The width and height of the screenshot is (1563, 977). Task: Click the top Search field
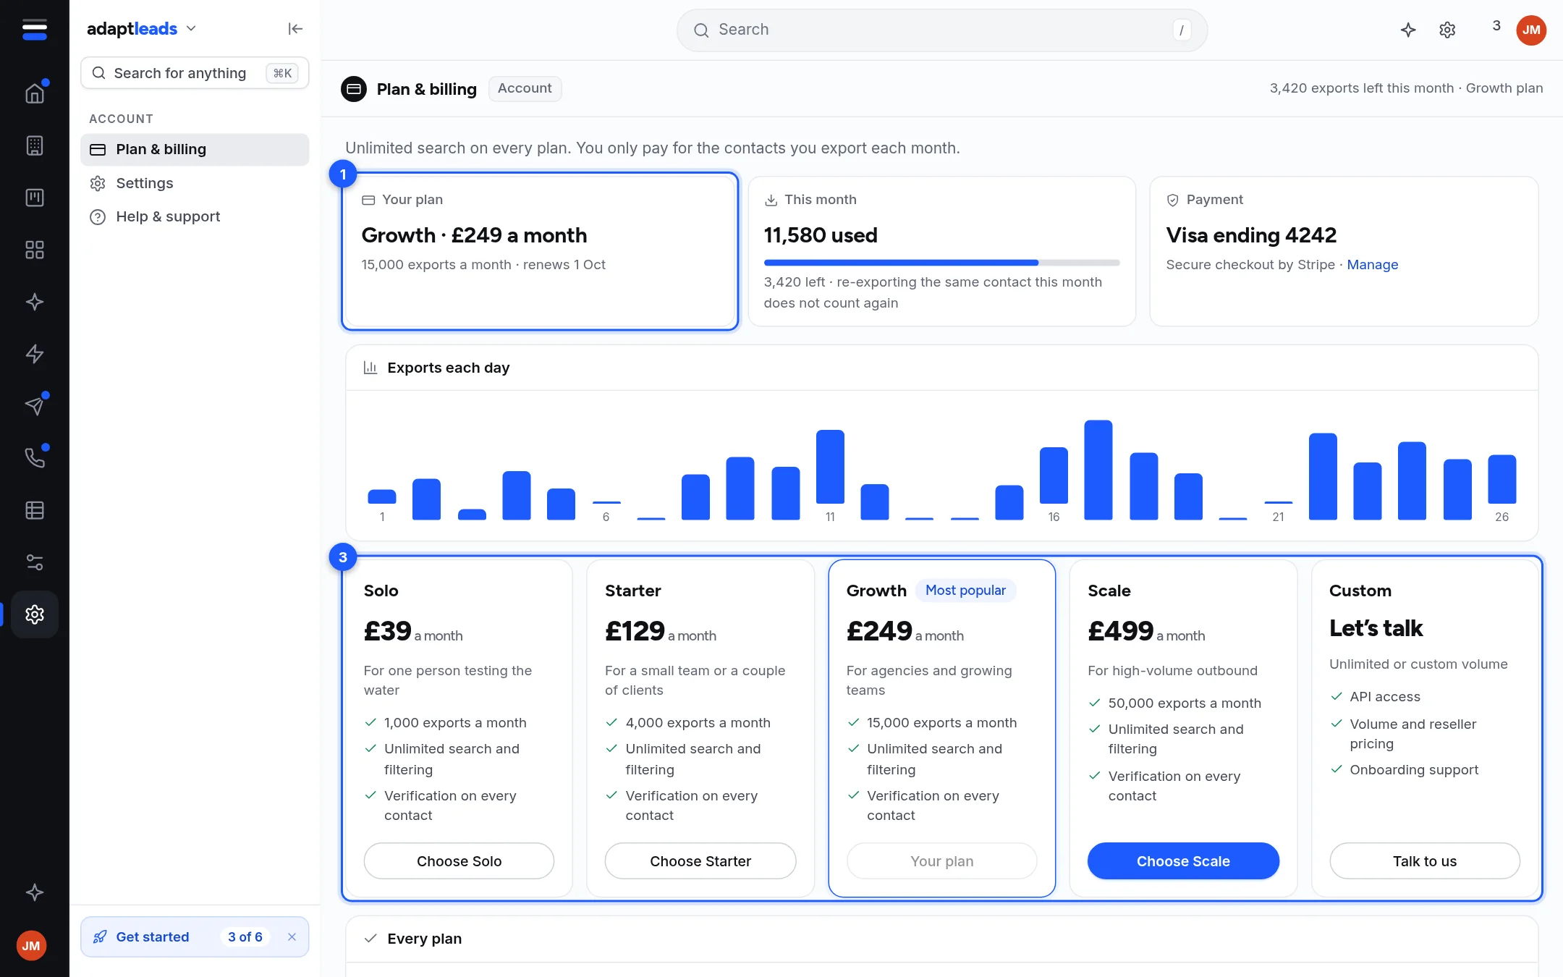click(x=941, y=30)
